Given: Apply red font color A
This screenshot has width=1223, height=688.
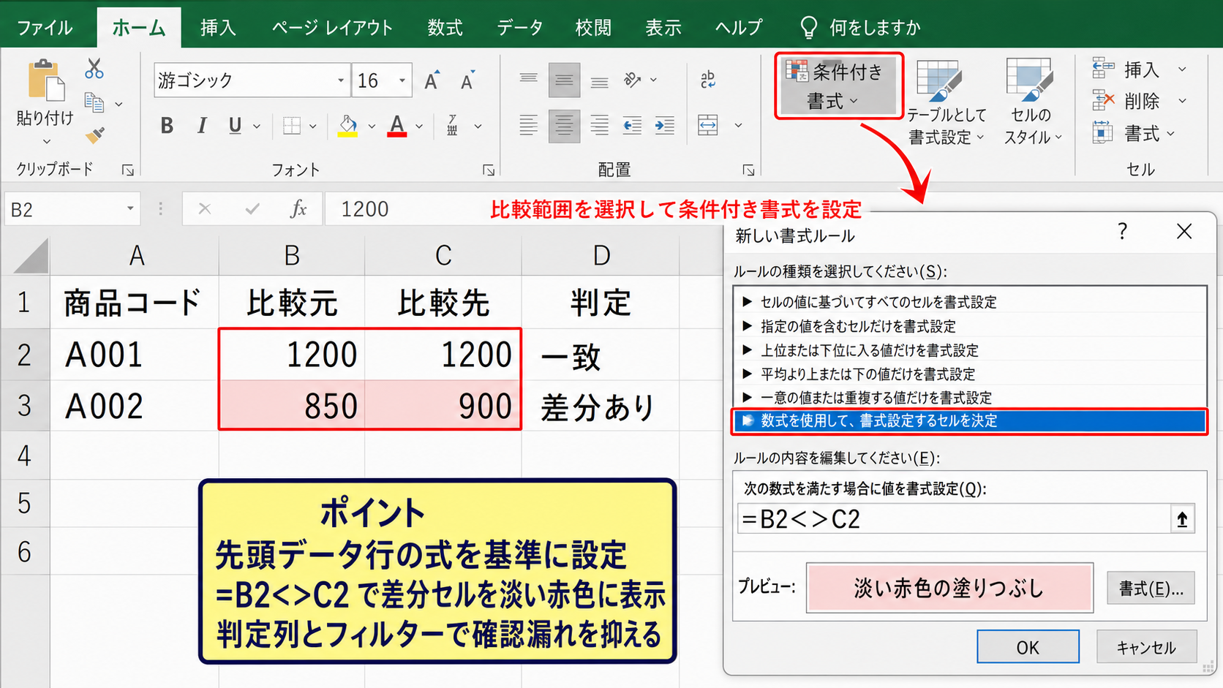Looking at the screenshot, I should click(396, 126).
